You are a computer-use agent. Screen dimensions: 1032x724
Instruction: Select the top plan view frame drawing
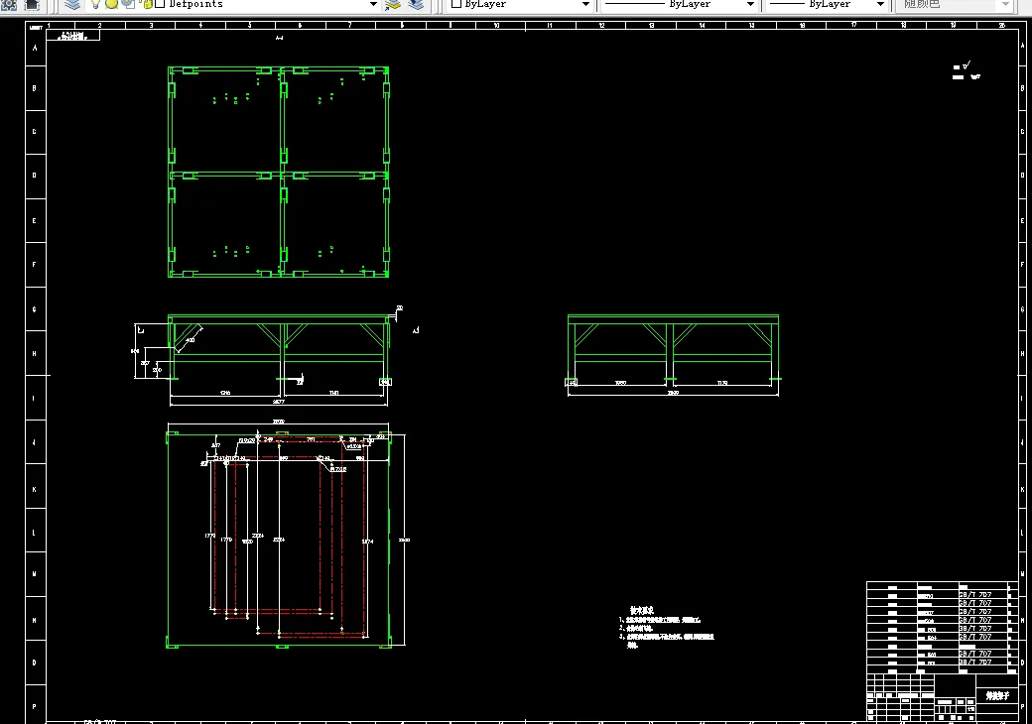pos(279,172)
